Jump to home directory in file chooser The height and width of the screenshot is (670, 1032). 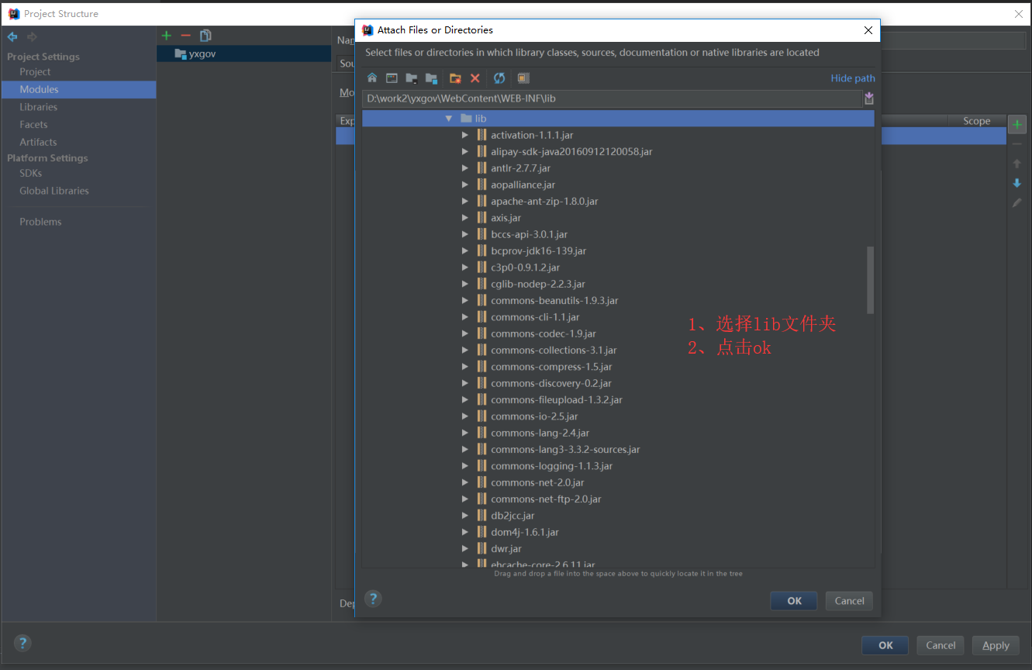(x=372, y=78)
